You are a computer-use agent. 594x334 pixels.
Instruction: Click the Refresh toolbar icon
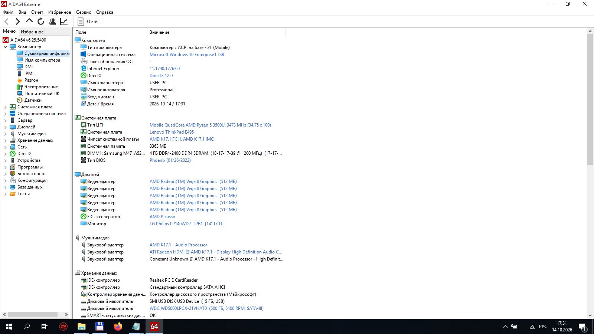(41, 22)
